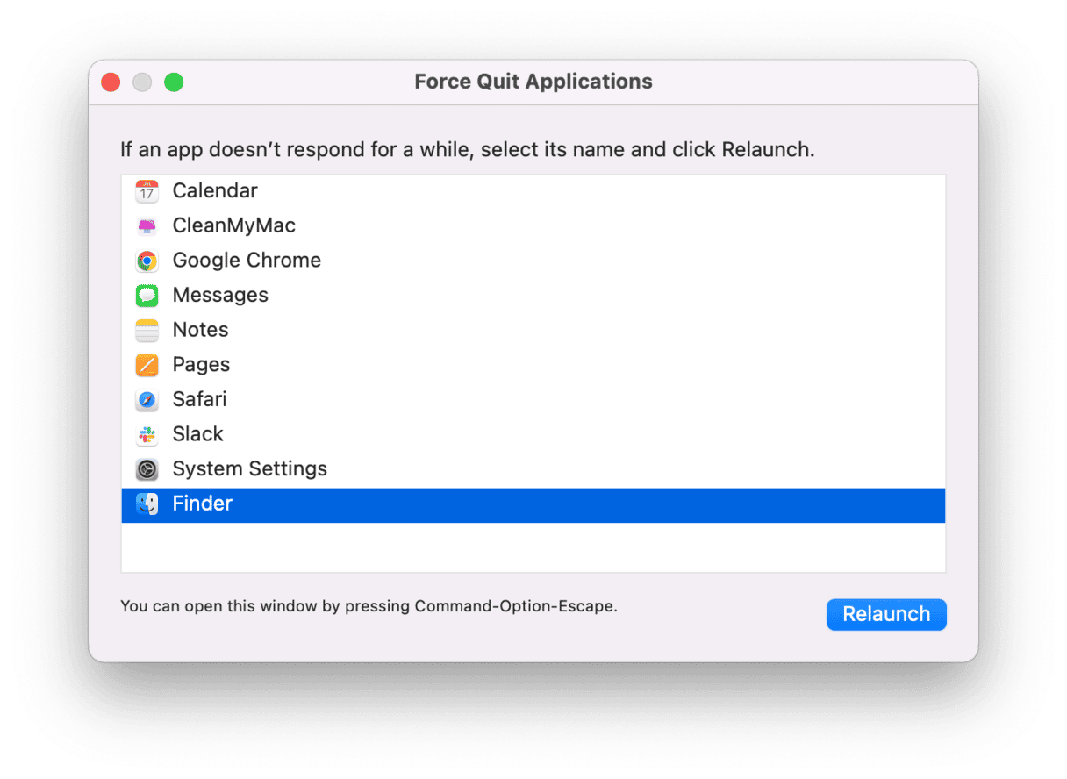The width and height of the screenshot is (1067, 779).
Task: Click the CleanMyMac app icon
Action: 147,226
